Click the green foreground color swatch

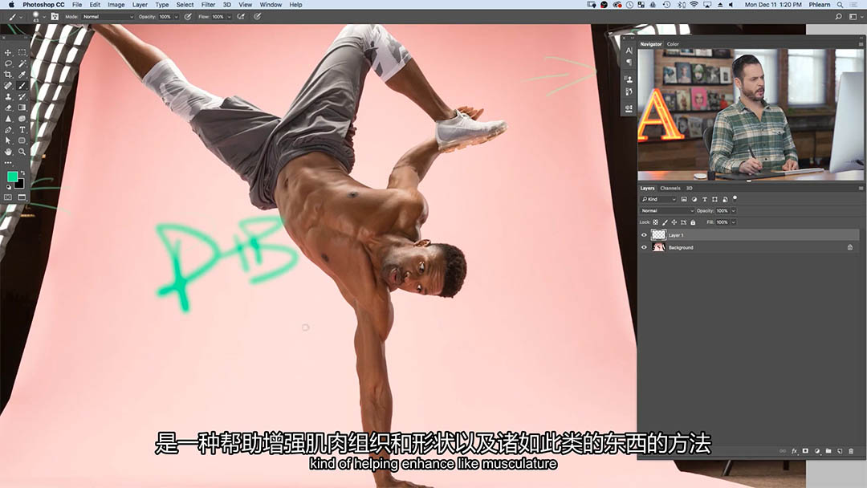tap(12, 176)
